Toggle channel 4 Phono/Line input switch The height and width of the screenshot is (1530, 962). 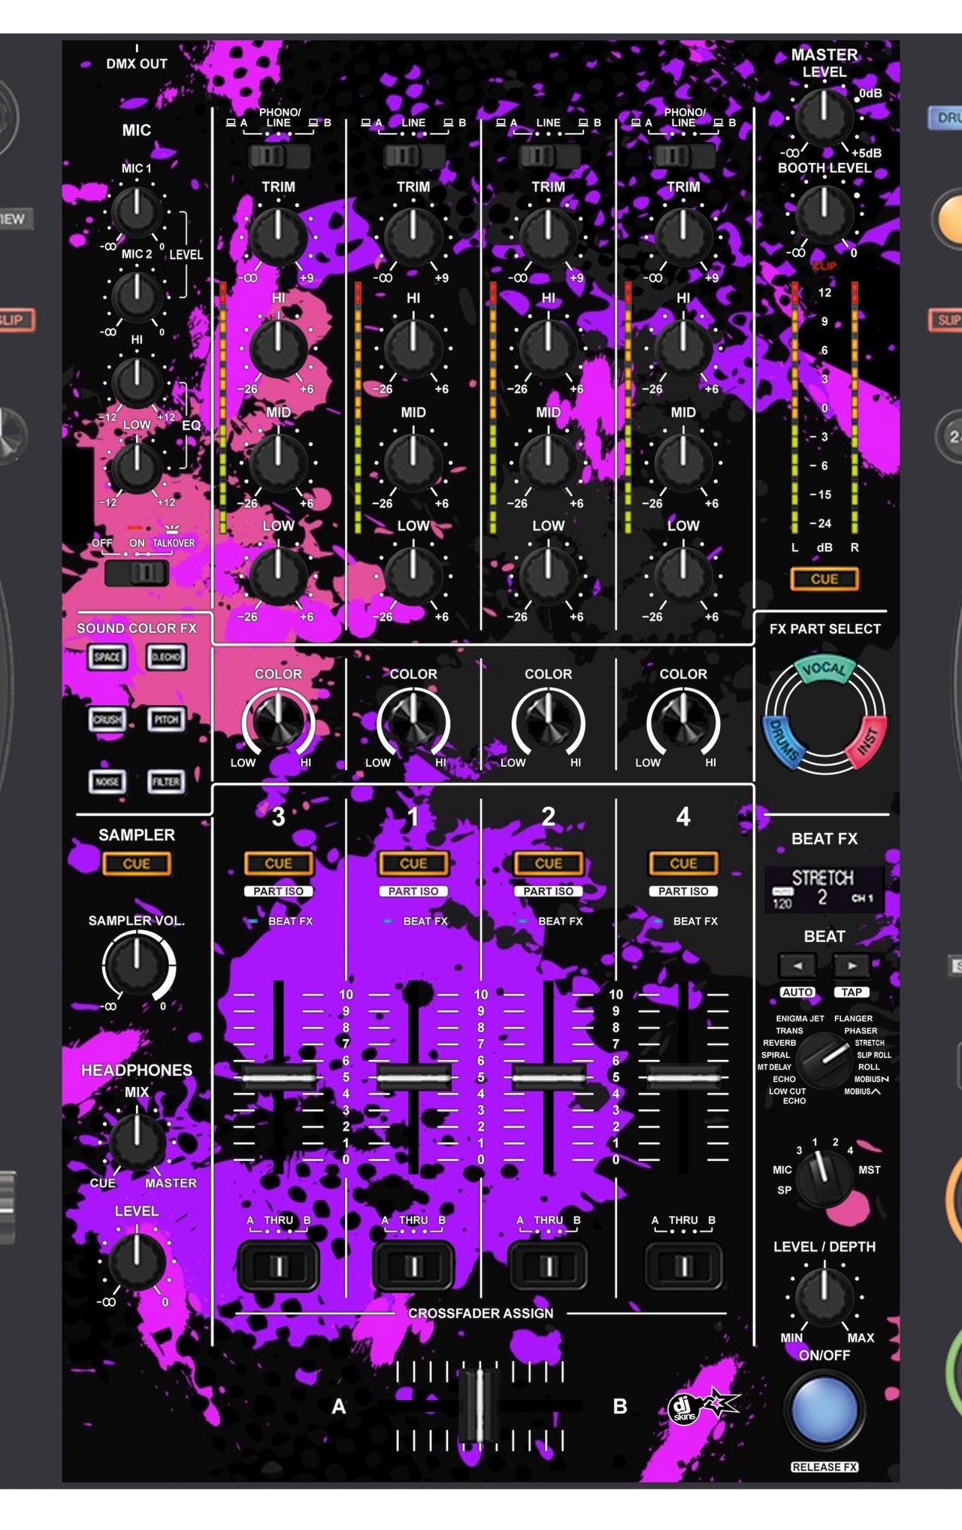click(683, 156)
